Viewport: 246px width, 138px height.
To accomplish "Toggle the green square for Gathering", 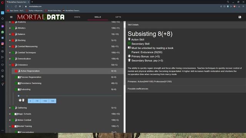I will 13,108.
